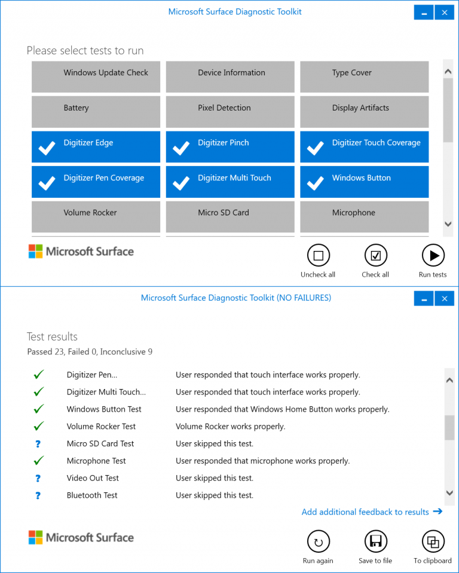Screen dimensions: 459x573
Task: Select the Battery test tile
Action: (96, 112)
